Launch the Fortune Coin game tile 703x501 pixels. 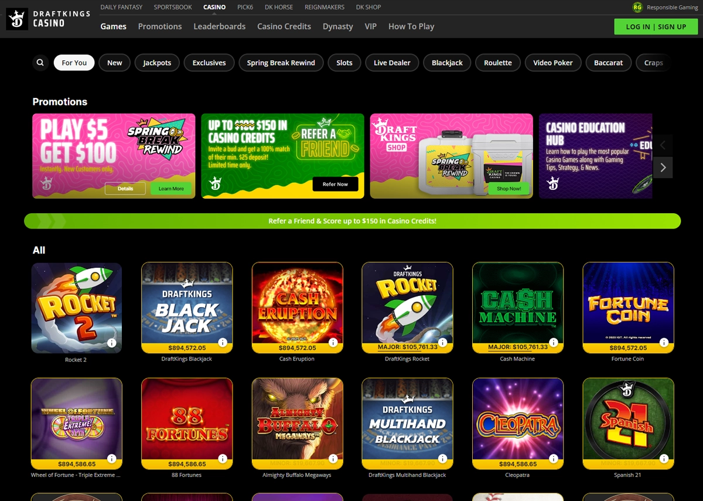click(x=628, y=308)
